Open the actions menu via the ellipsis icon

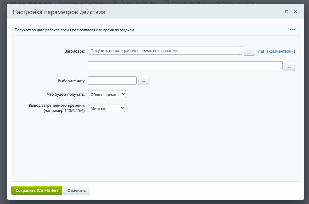292,29
